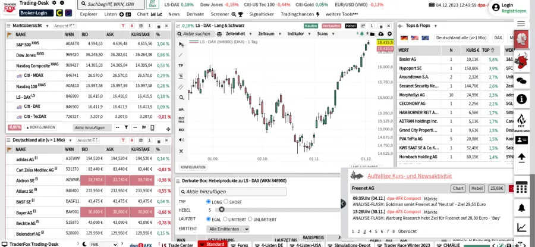Image resolution: width=535 pixels, height=247 pixels.
Task: Select the parallel channel drawing tool
Action: [x=181, y=87]
